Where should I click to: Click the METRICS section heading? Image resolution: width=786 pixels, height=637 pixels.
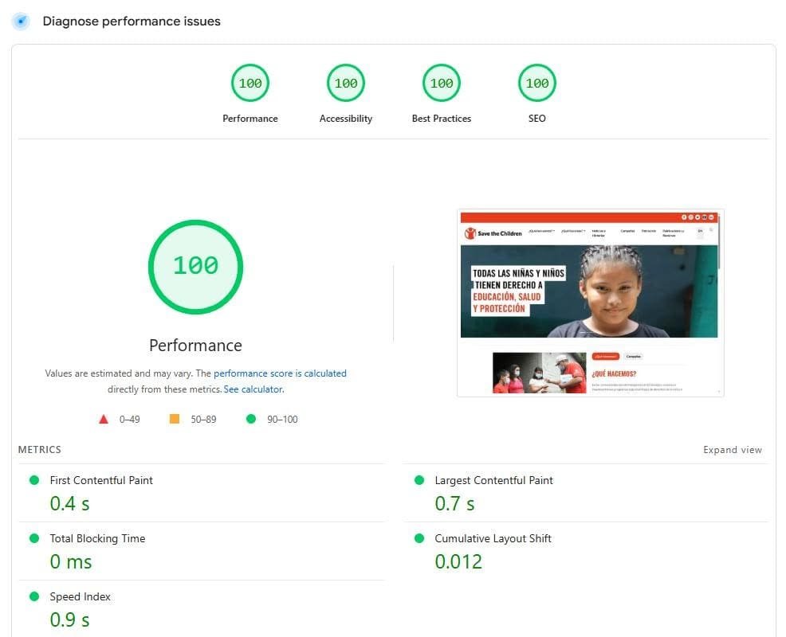pos(40,450)
